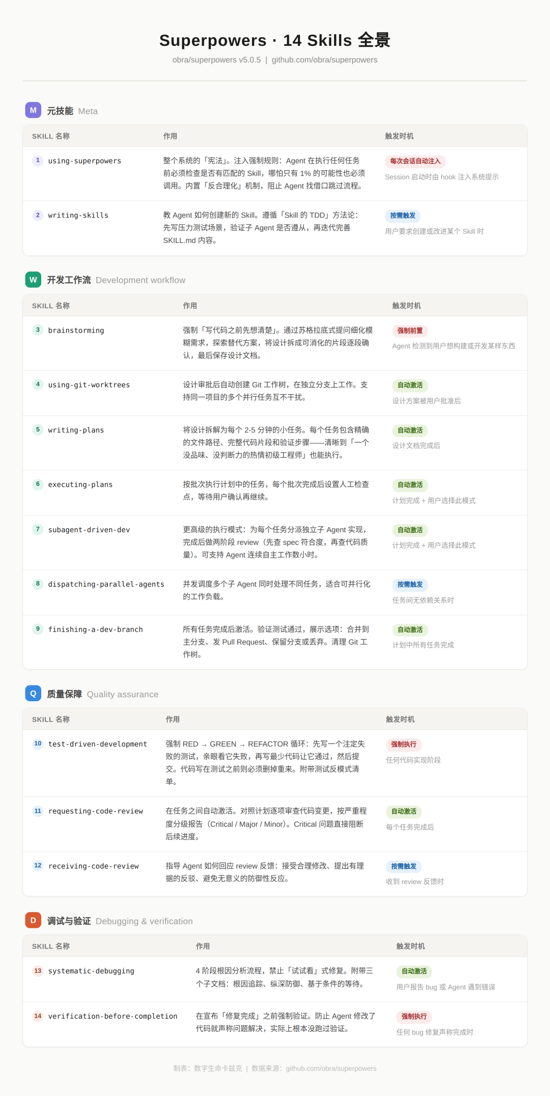Click number 14 badge next to verification-before-completion
This screenshot has height=1096, width=550.
38,1016
